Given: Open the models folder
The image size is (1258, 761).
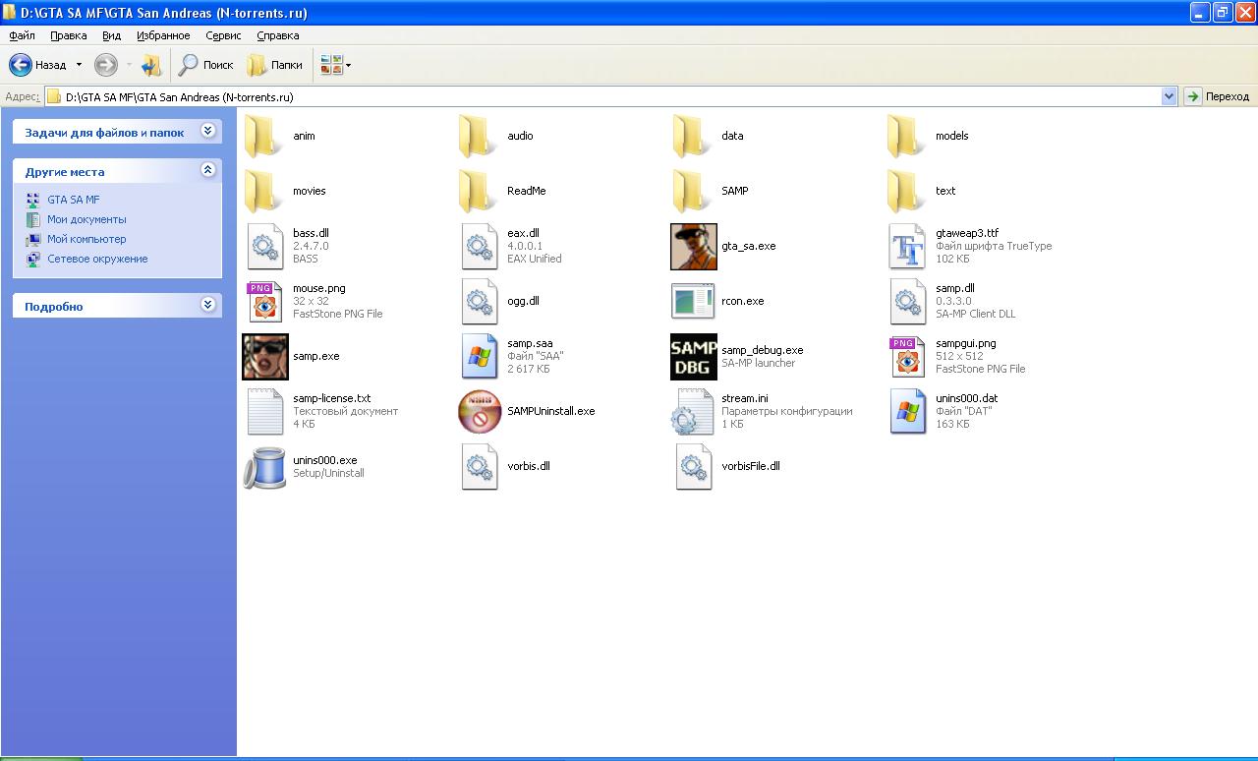Looking at the screenshot, I should [x=907, y=136].
